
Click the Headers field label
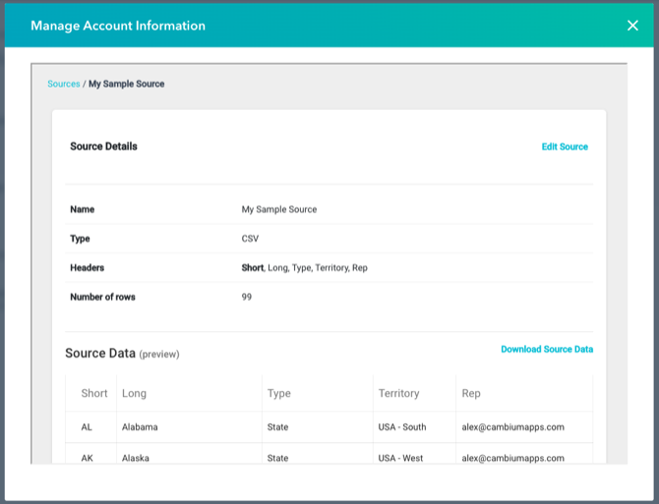point(87,268)
